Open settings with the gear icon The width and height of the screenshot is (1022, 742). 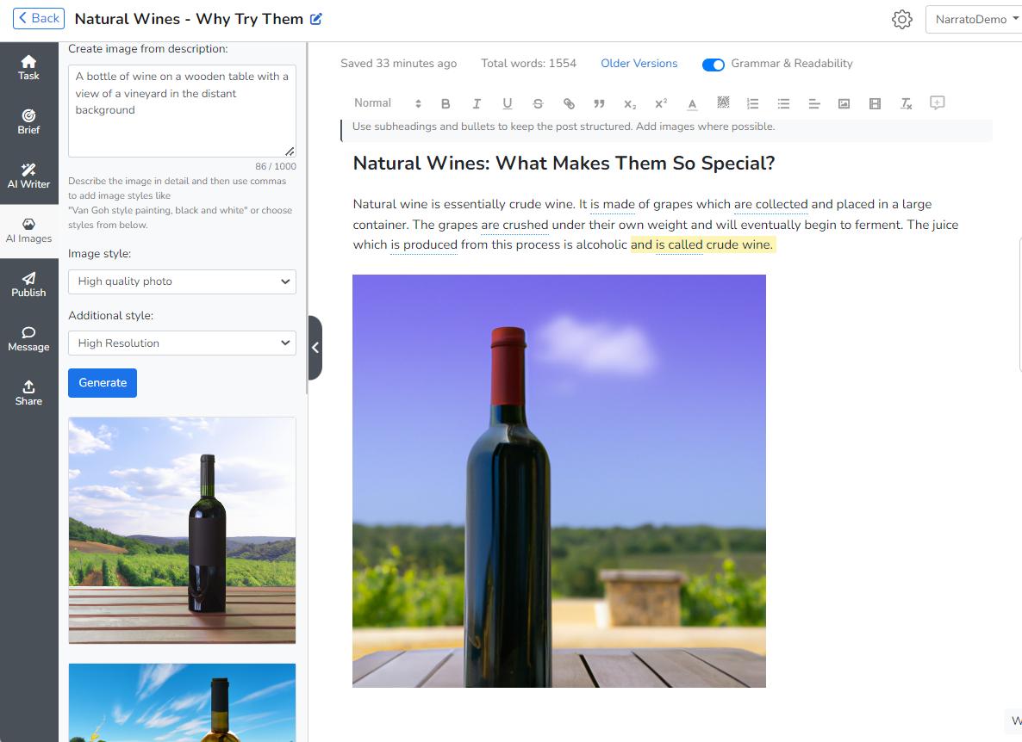coord(901,20)
